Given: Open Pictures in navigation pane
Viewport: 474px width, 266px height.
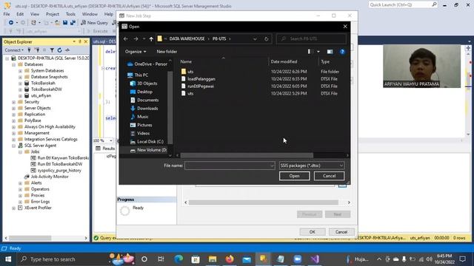Looking at the screenshot, I should point(144,125).
